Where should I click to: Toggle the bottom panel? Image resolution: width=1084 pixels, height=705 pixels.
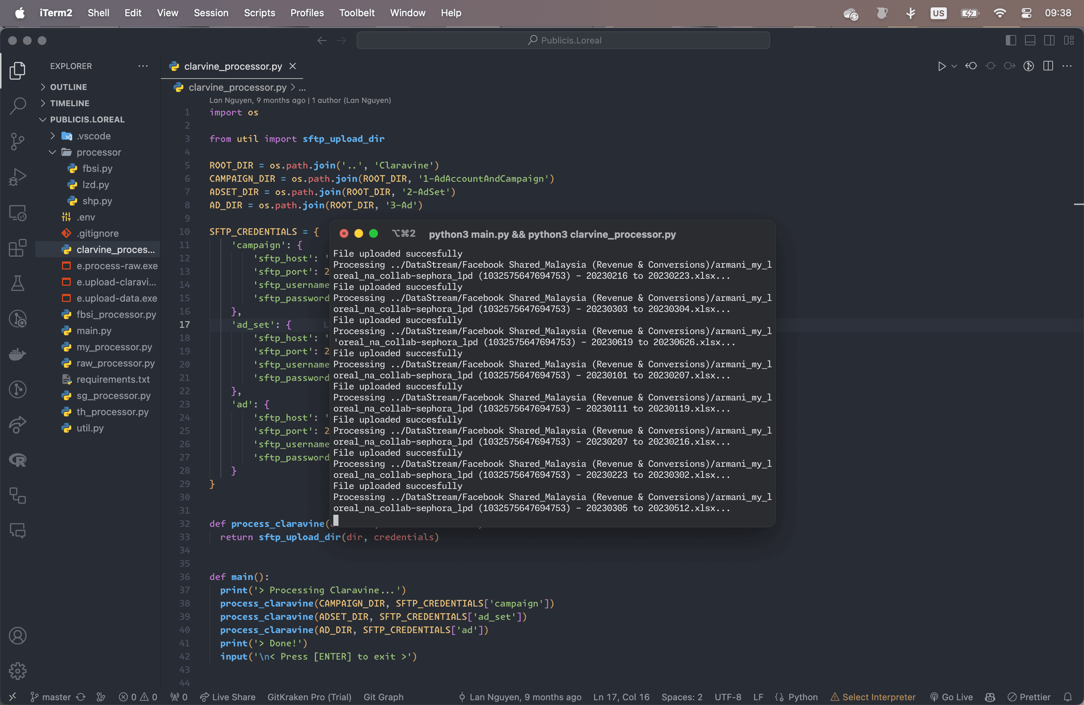pyautogui.click(x=1030, y=41)
